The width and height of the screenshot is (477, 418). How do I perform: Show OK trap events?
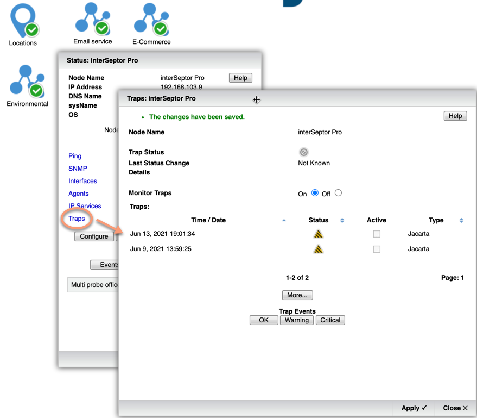(264, 320)
